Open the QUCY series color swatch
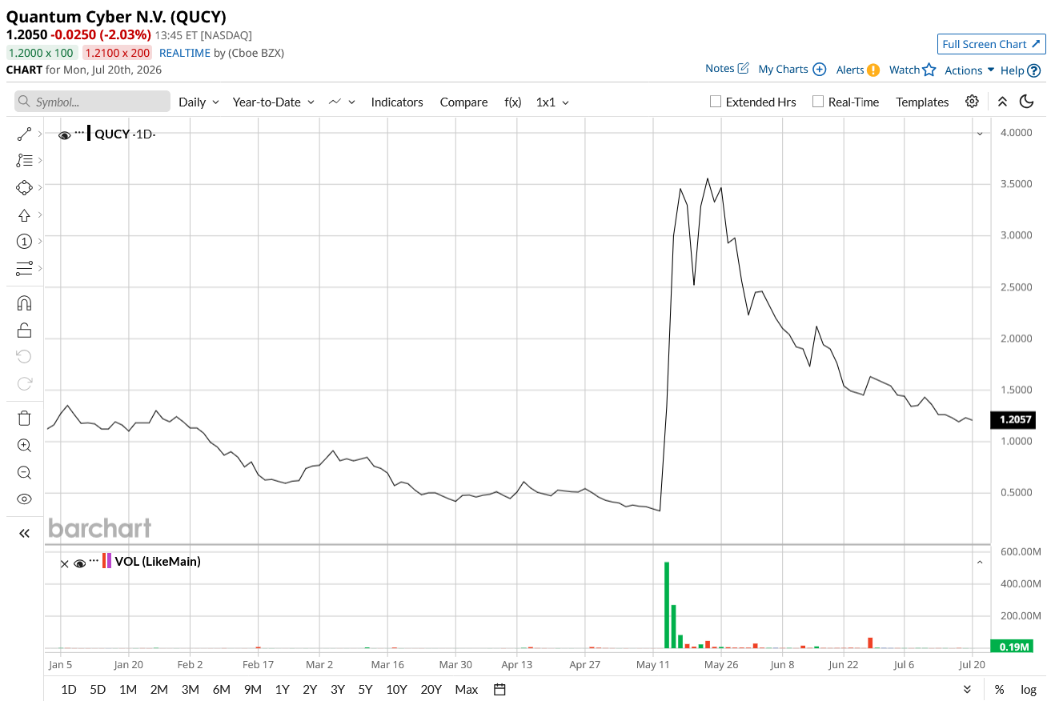Viewport: 1047px width, 701px height. tap(90, 134)
